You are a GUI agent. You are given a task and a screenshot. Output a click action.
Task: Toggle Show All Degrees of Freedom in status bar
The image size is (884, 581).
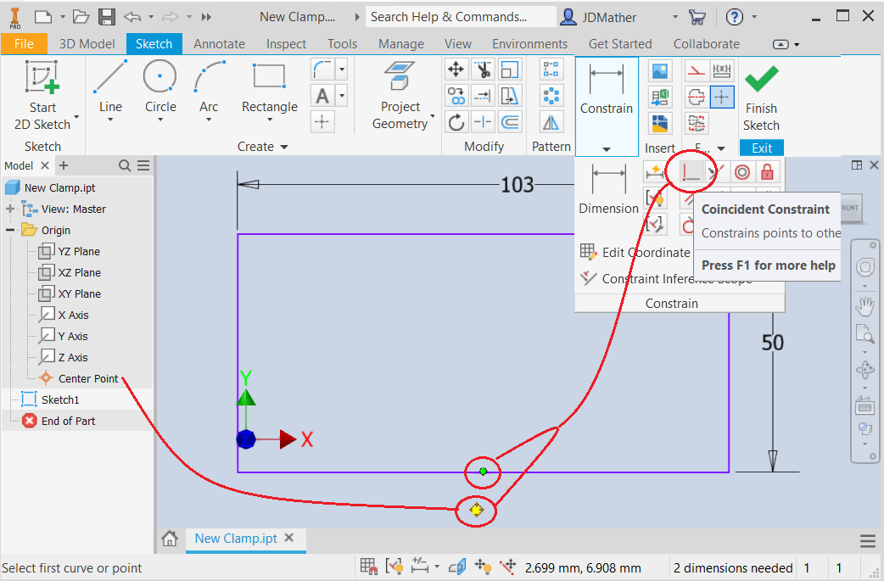click(x=484, y=567)
